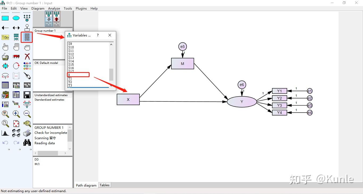Open the Analyze menu
The width and height of the screenshot is (363, 194).
coord(54,8)
